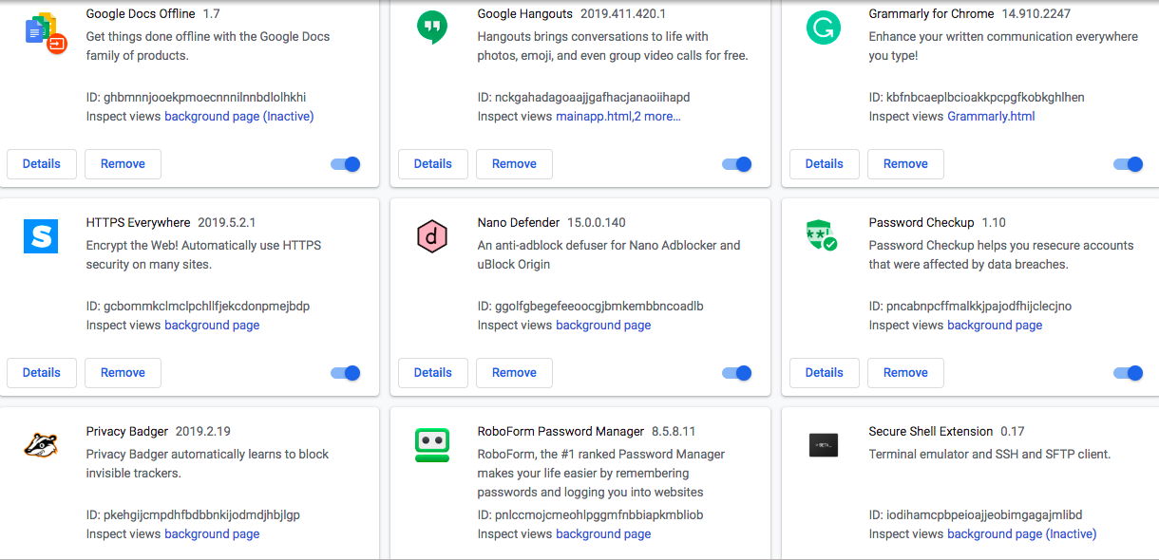Select Password Checkup ID pncabnpcffmalkkjpajodfhijclecjno

click(x=978, y=307)
